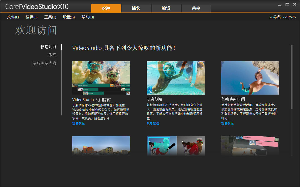The image size is (300, 187).
Task: Switch to the 欢迎 tab
Action: click(x=106, y=8)
